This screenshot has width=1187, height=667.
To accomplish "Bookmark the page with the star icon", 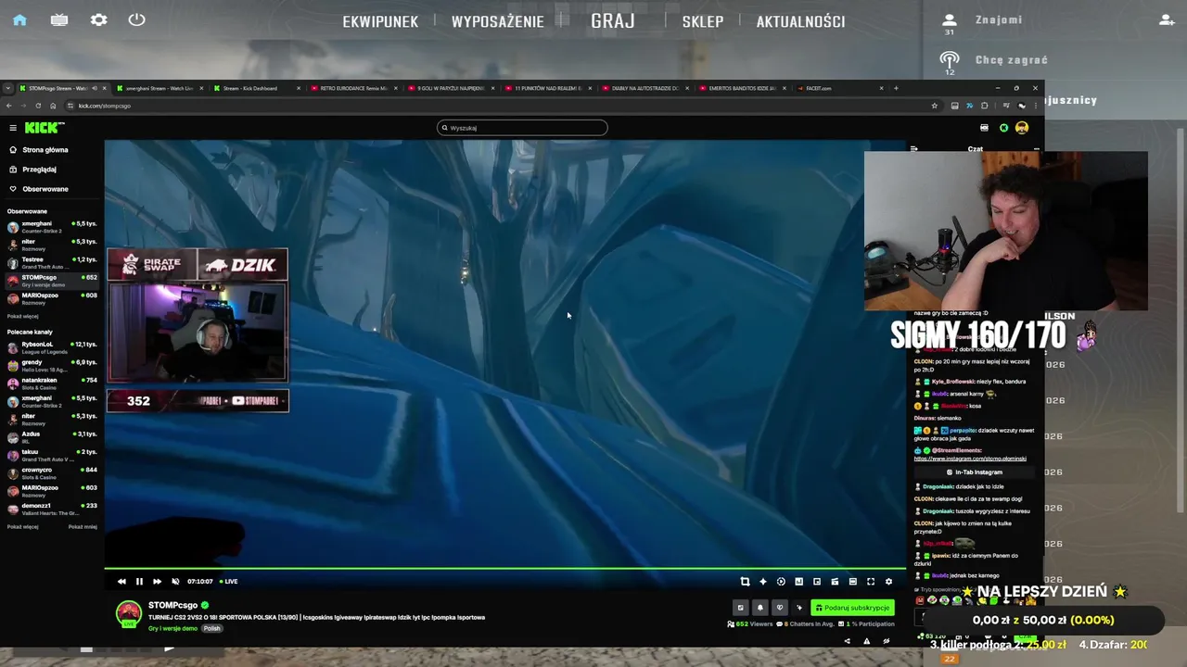I will (935, 106).
